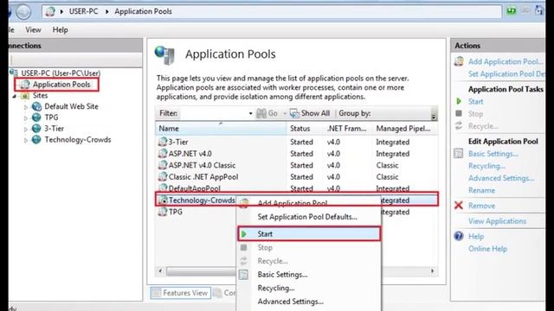Click the horizontal scrollbar left arrow

160,270
